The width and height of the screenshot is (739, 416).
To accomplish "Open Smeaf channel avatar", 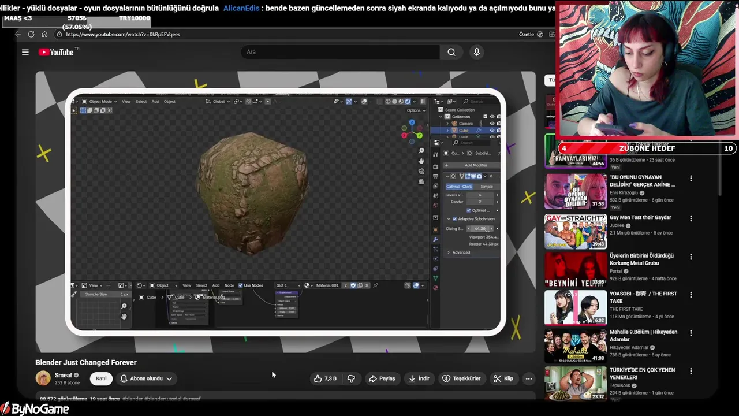I will pyautogui.click(x=43, y=378).
